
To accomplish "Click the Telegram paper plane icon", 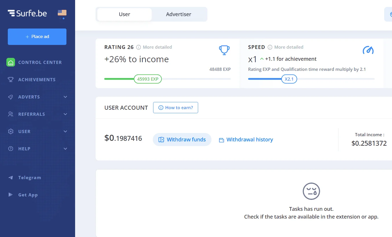I will [11, 177].
